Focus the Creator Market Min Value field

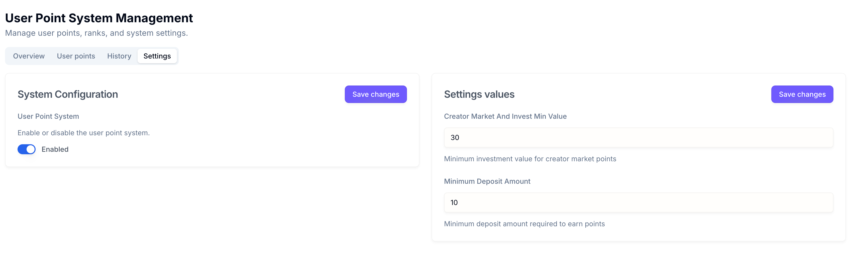click(638, 137)
